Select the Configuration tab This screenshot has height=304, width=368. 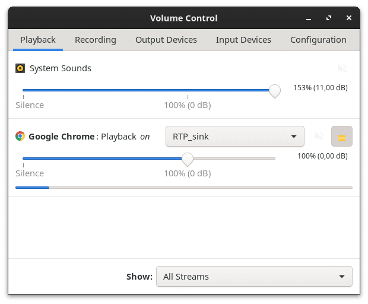point(318,40)
